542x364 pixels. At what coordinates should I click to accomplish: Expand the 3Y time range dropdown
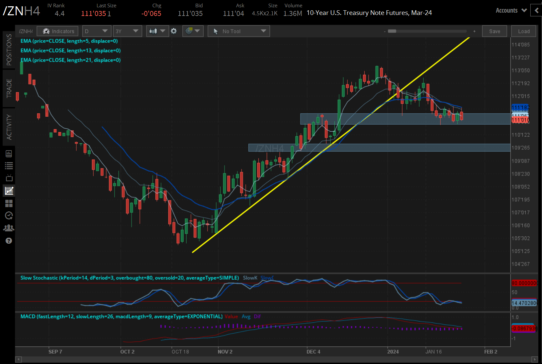point(128,31)
